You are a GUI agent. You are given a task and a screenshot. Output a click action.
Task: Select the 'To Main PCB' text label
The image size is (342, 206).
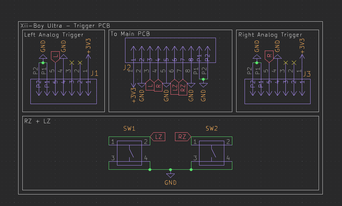(130, 34)
